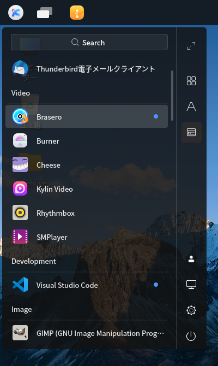
Task: Click the Development category header
Action: pos(34,261)
